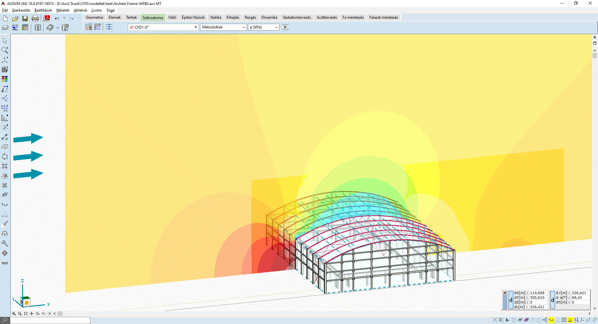Open the wrench settings tool
The height and width of the screenshot is (324, 598).
[5, 243]
